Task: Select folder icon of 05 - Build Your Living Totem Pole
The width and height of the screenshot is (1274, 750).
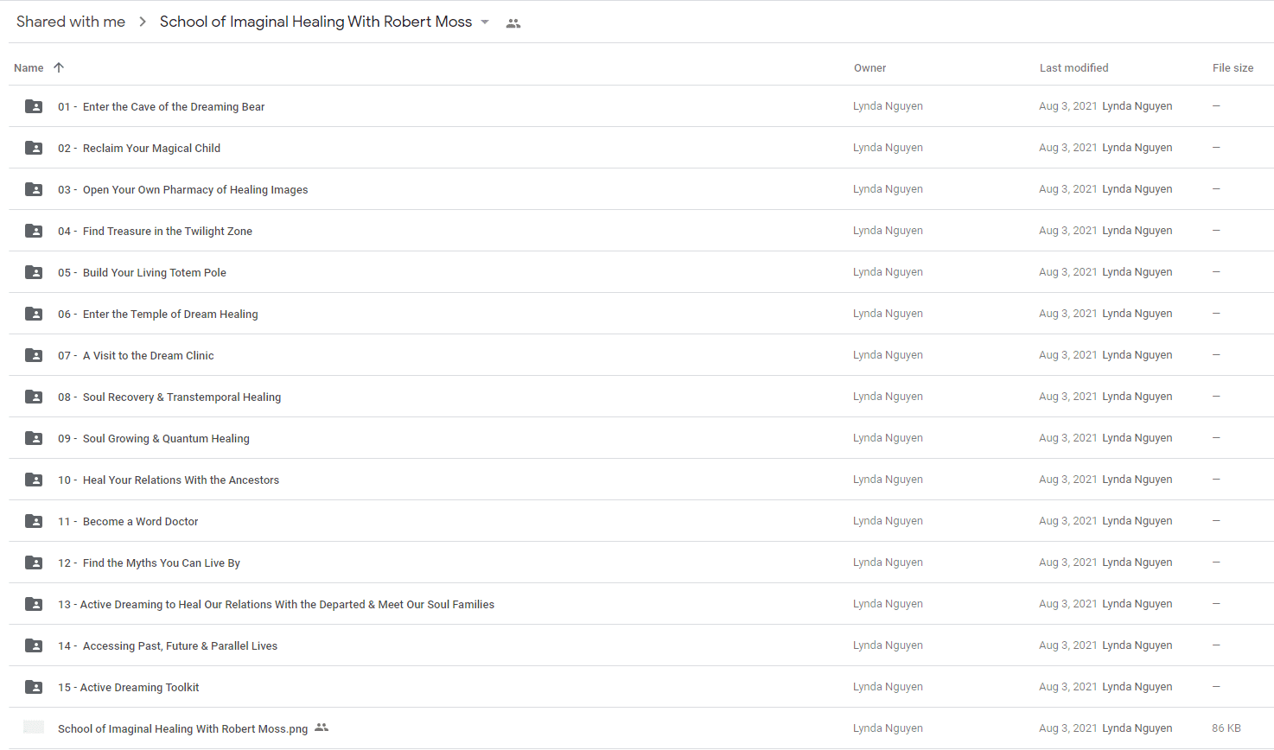Action: coord(34,272)
